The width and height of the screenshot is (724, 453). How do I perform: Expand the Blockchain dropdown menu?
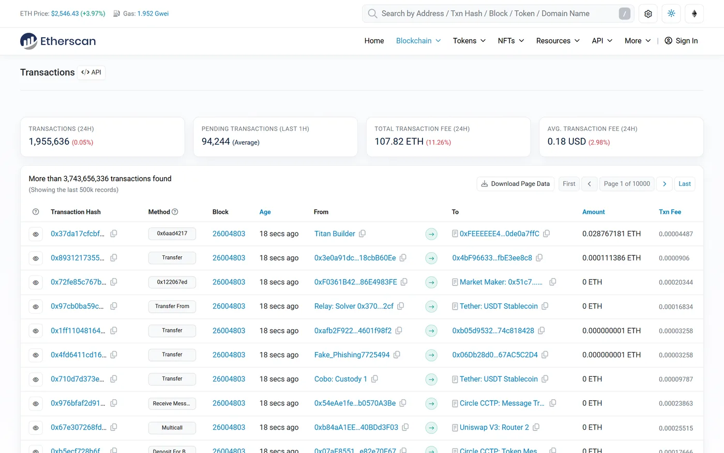coord(418,41)
